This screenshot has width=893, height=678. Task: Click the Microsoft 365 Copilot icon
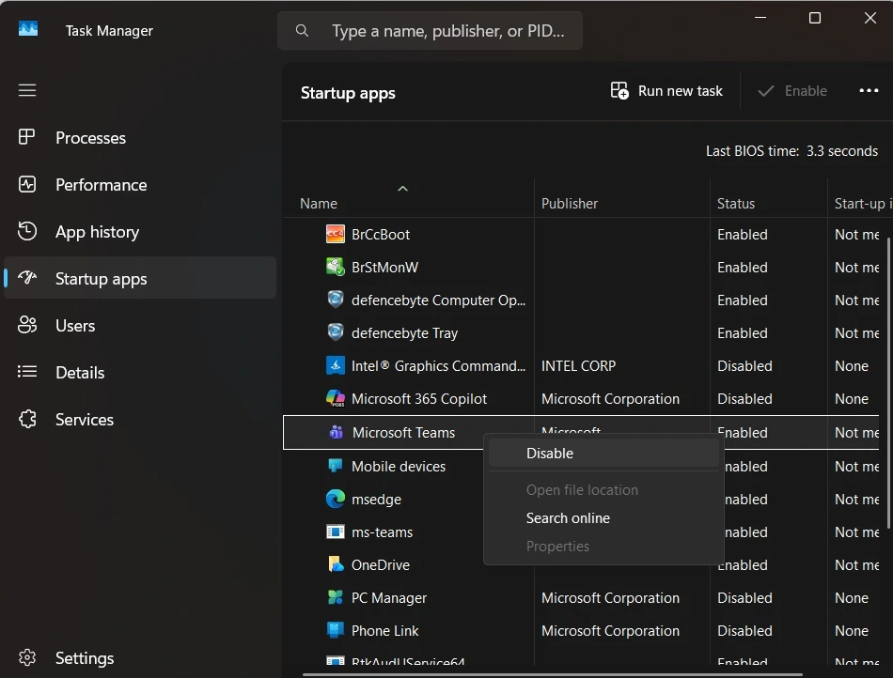coord(335,398)
